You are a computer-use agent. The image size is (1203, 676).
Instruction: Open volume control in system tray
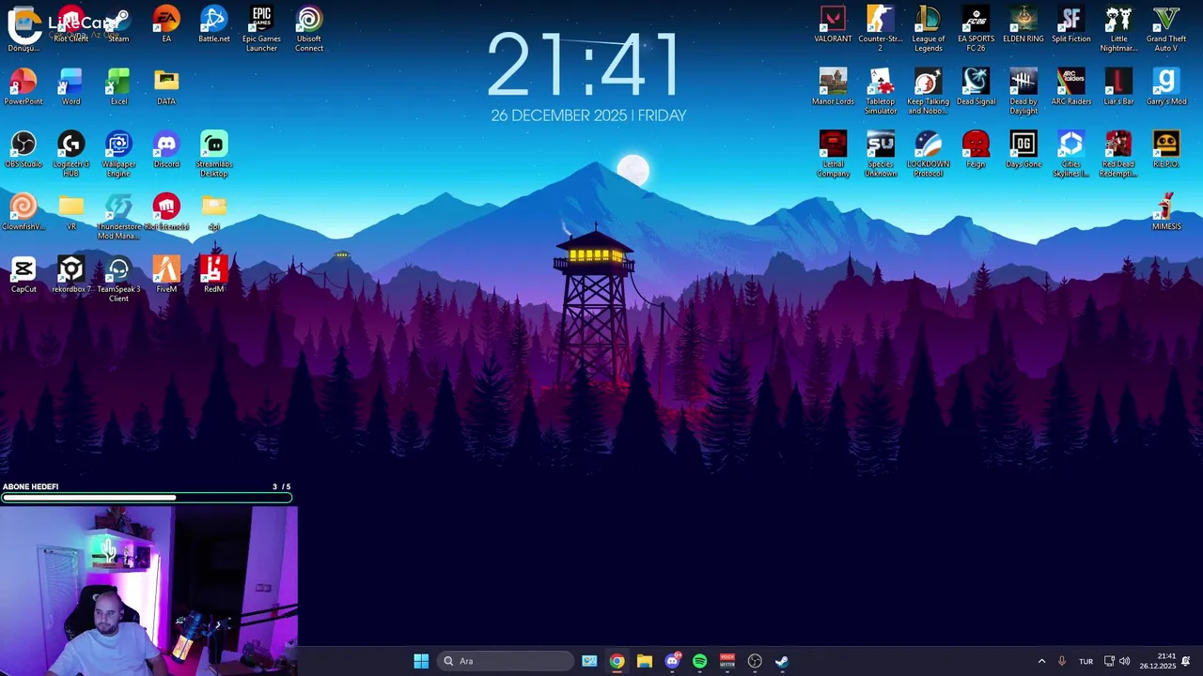(x=1124, y=661)
